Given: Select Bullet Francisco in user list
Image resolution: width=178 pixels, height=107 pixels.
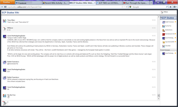Looking at the screenshot, I should click(x=169, y=22).
